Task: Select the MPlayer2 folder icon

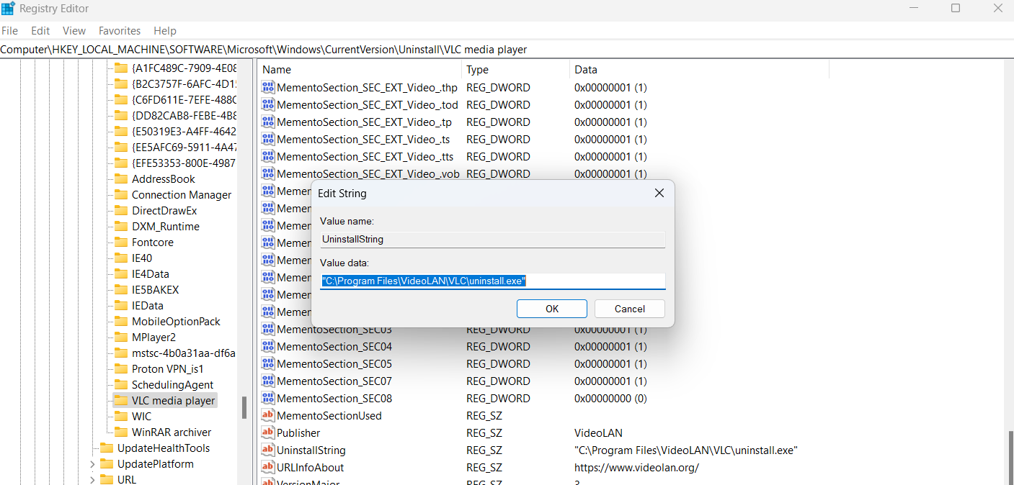Action: coord(120,337)
